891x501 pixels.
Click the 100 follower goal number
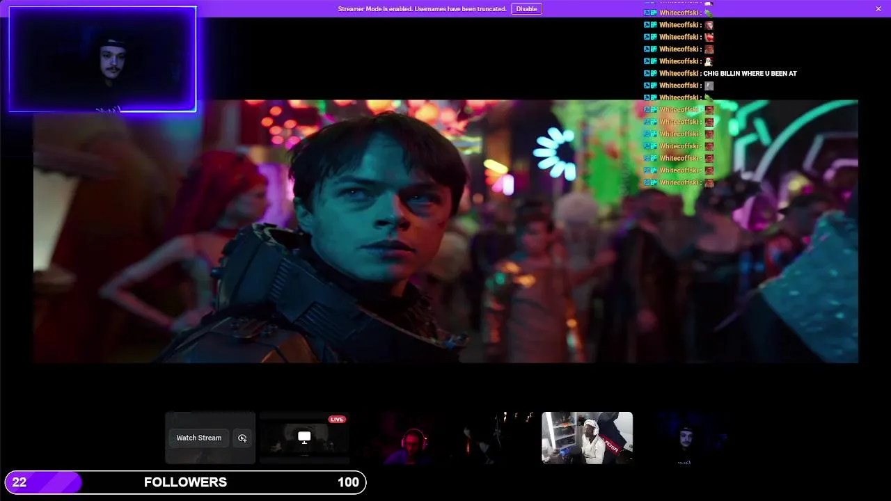click(x=348, y=482)
